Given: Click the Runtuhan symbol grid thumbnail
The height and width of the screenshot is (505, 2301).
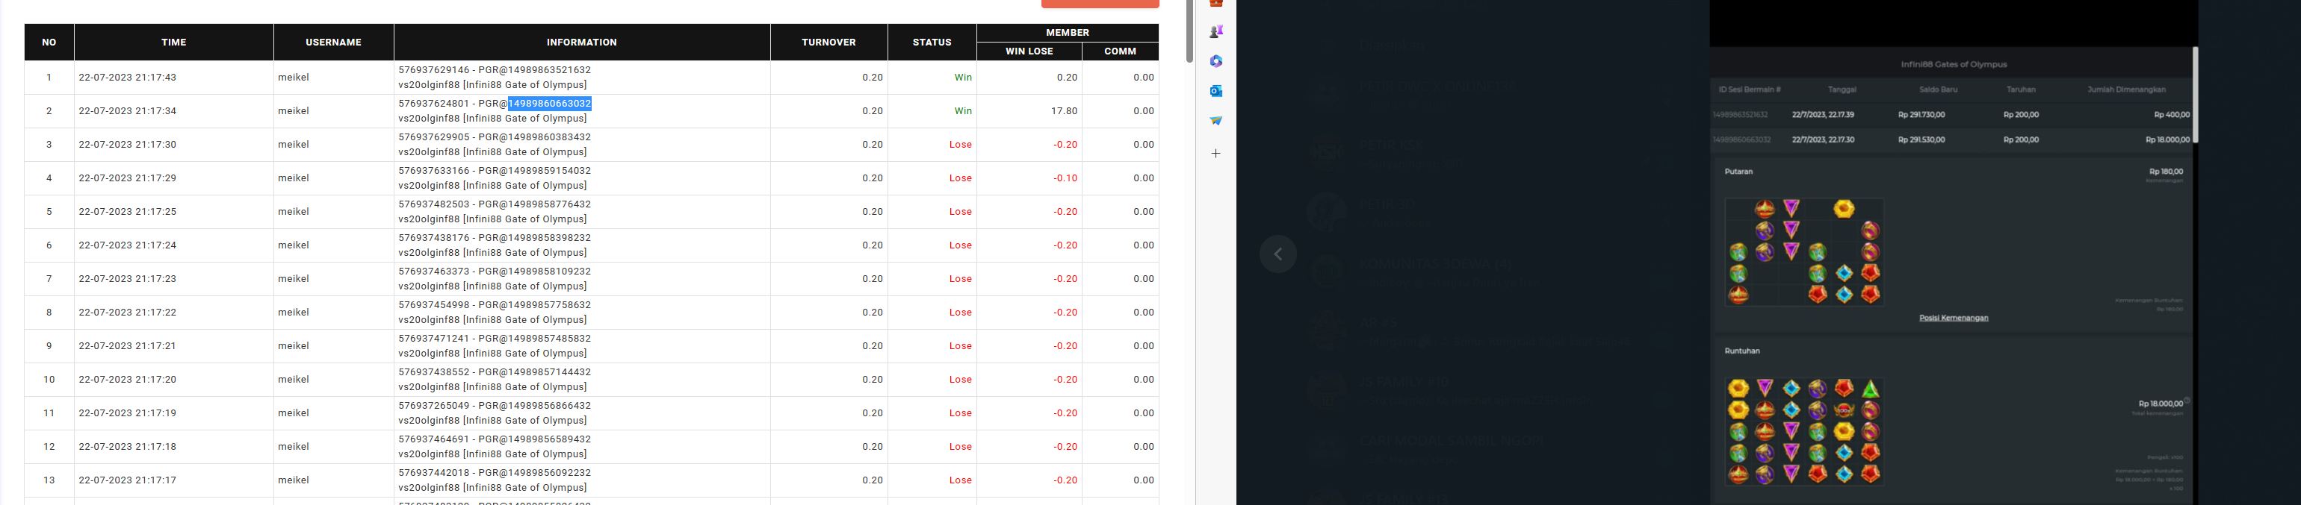Looking at the screenshot, I should coord(1804,432).
